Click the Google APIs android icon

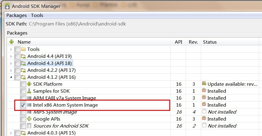pos(29,119)
